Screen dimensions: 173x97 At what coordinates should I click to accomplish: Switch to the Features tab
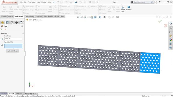point(4,16)
